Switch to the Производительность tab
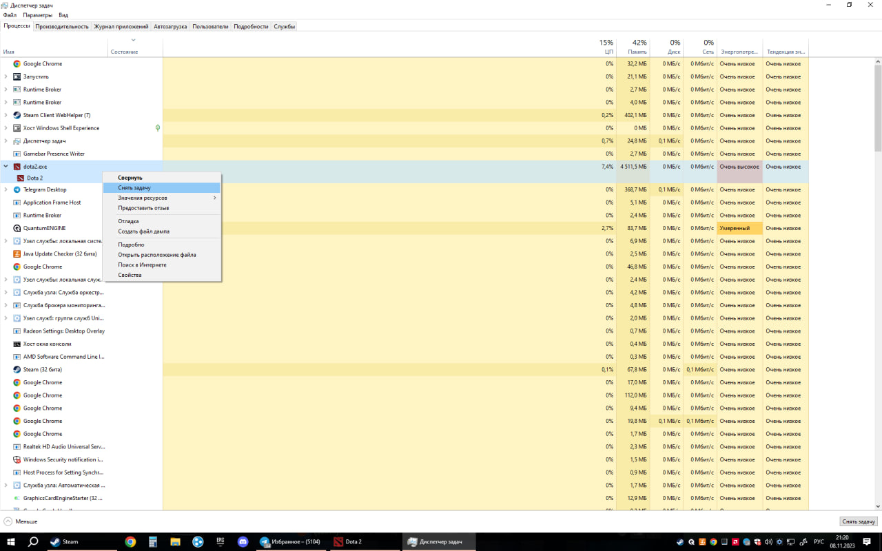This screenshot has height=551, width=882. pos(62,26)
